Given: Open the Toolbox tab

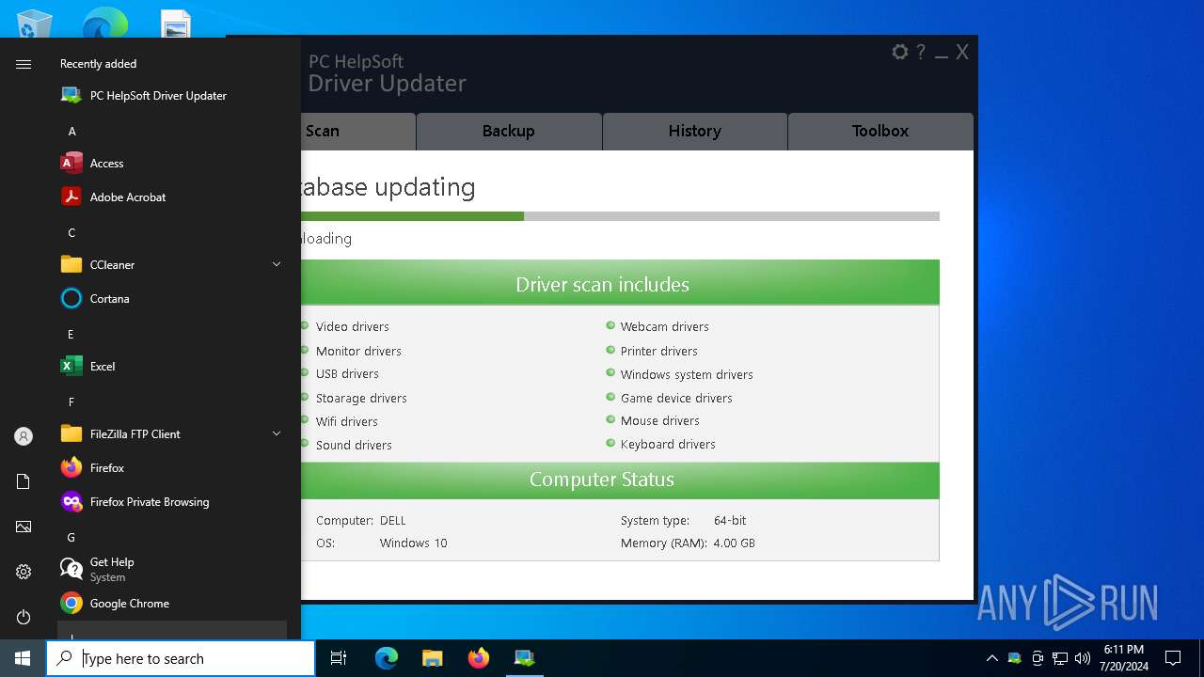Looking at the screenshot, I should click(x=880, y=132).
